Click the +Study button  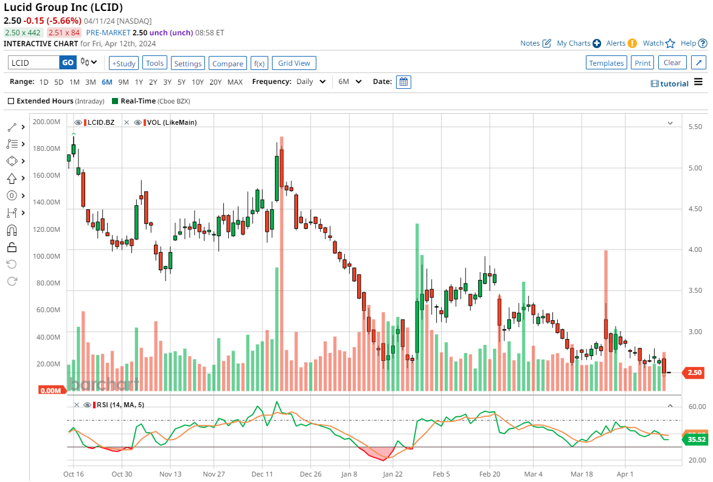tap(123, 63)
